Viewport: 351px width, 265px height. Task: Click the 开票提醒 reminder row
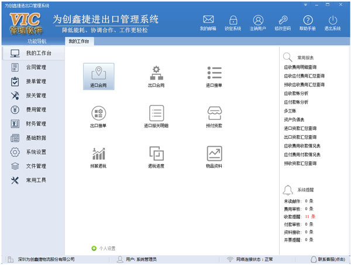298,240
